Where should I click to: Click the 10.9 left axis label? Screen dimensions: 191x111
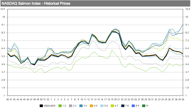(3, 9)
